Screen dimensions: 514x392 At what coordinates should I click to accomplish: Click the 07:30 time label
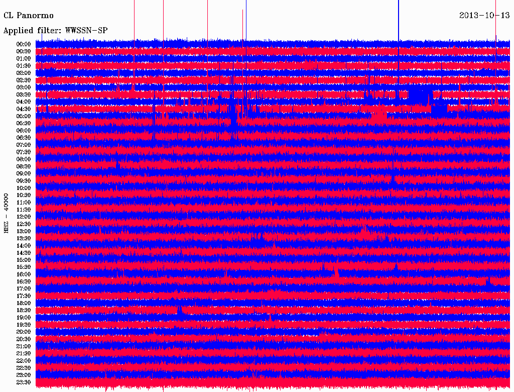pos(23,152)
